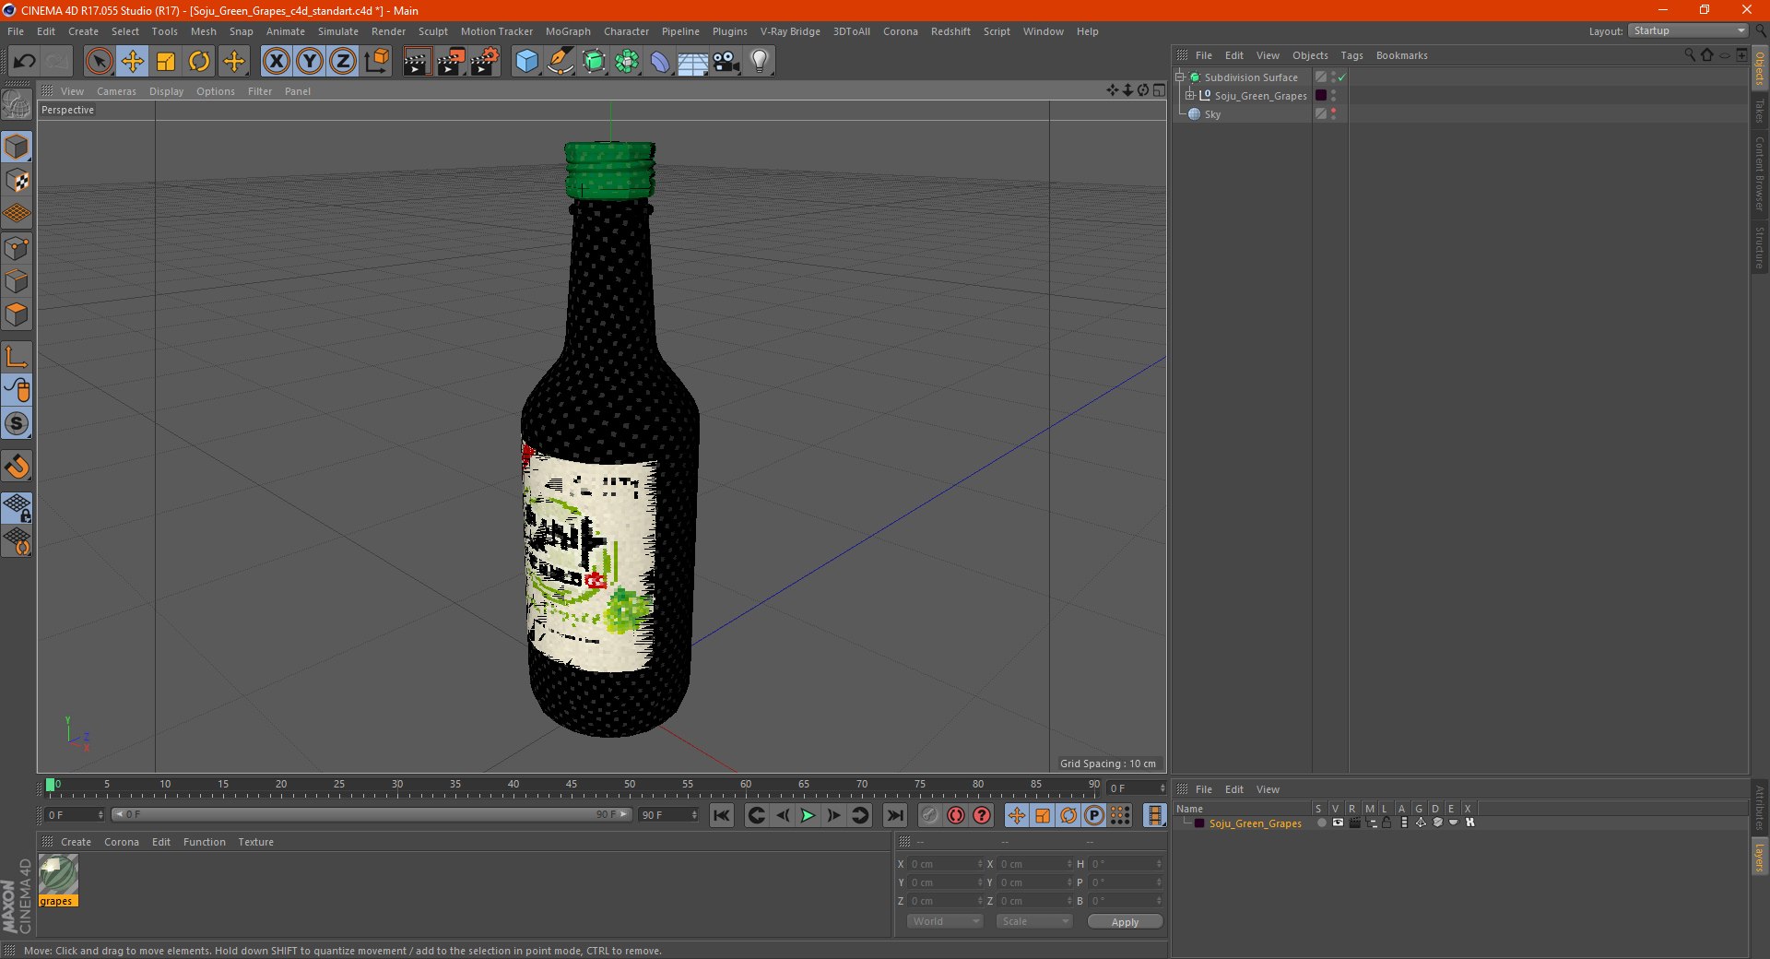
Task: Activate the Scale tool
Action: (x=166, y=62)
